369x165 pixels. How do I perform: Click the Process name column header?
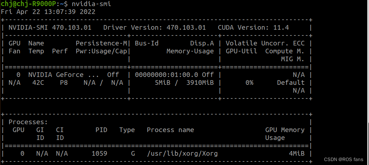171,130
